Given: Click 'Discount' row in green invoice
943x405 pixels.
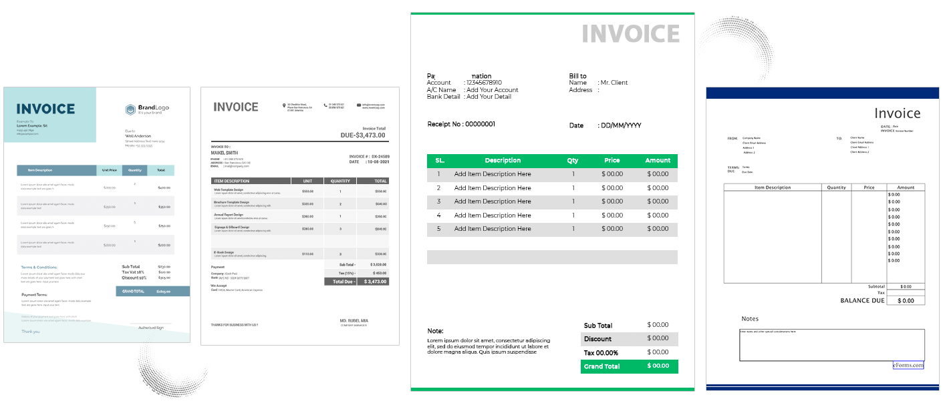Looking at the screenshot, I should [629, 339].
